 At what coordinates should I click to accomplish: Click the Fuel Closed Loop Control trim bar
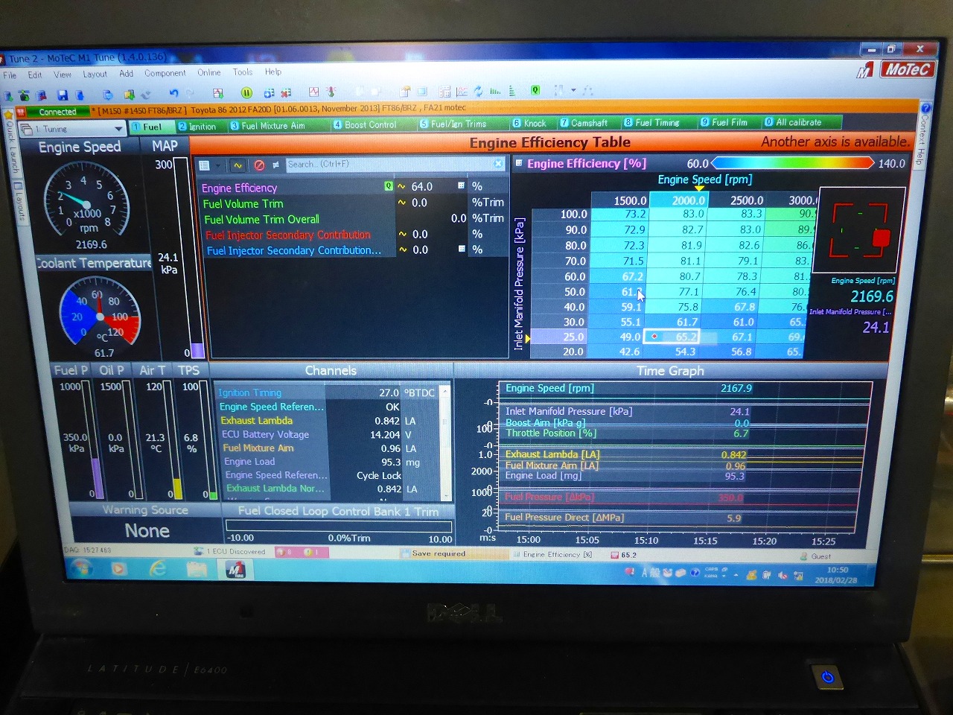tap(339, 525)
